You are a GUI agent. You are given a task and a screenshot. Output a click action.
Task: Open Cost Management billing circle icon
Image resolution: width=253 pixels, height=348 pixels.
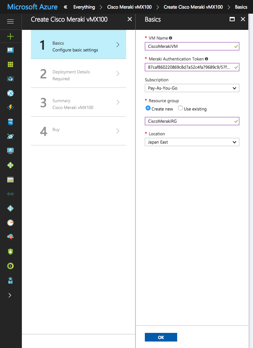click(10, 266)
